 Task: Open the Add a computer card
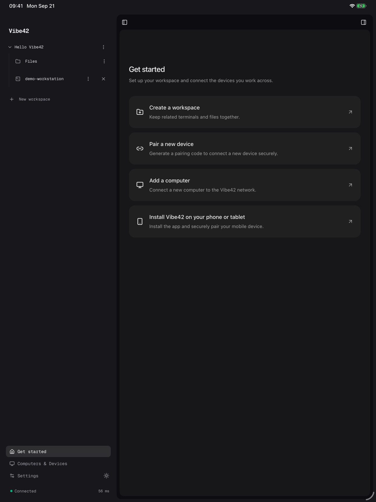(x=245, y=185)
